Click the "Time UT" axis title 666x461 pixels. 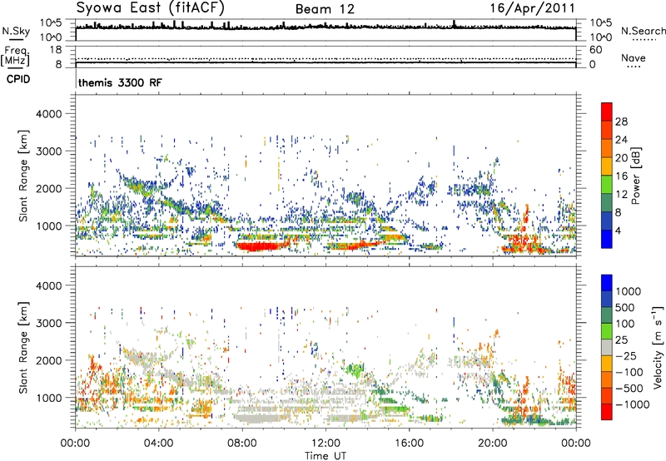(x=326, y=456)
